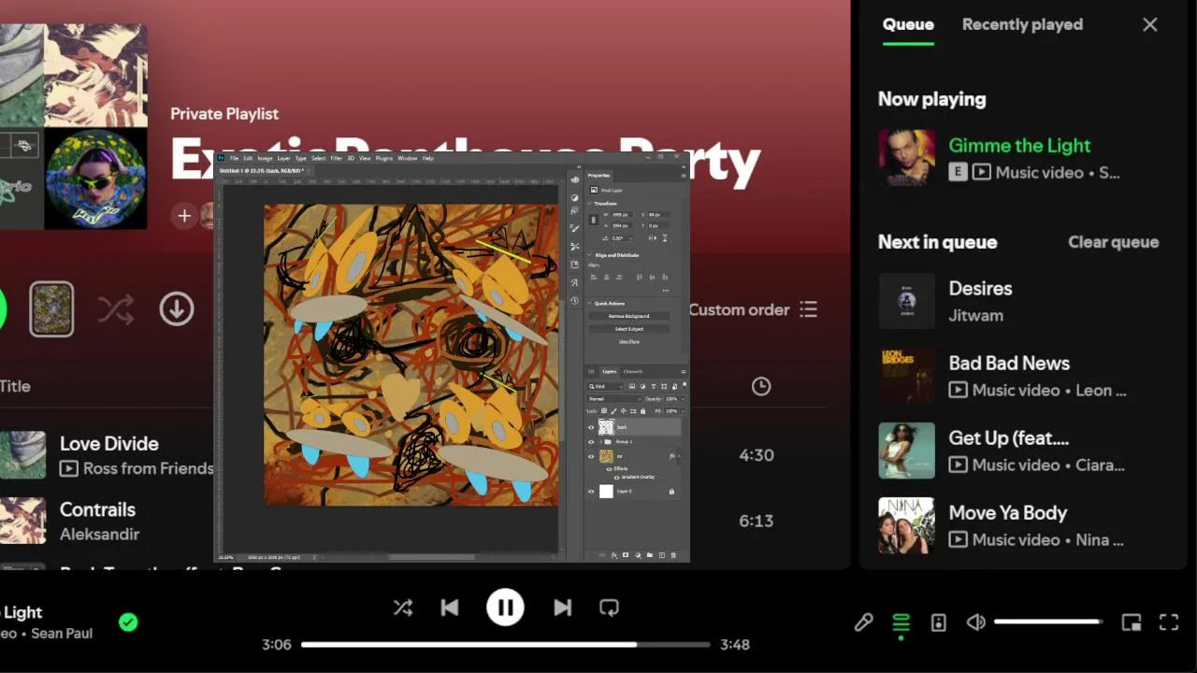Toggle visibility of Group 1 layer
Viewport: 1197px width, 673px height.
(591, 442)
